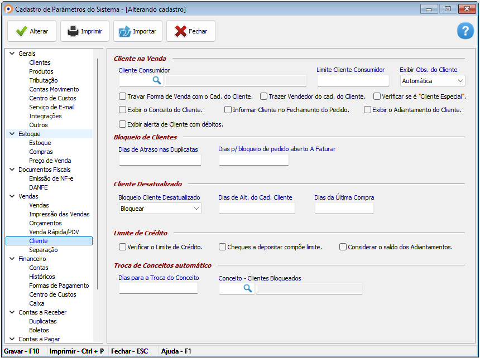Collapse the Financeiro tree node
The height and width of the screenshot is (358, 480).
pos(11,259)
